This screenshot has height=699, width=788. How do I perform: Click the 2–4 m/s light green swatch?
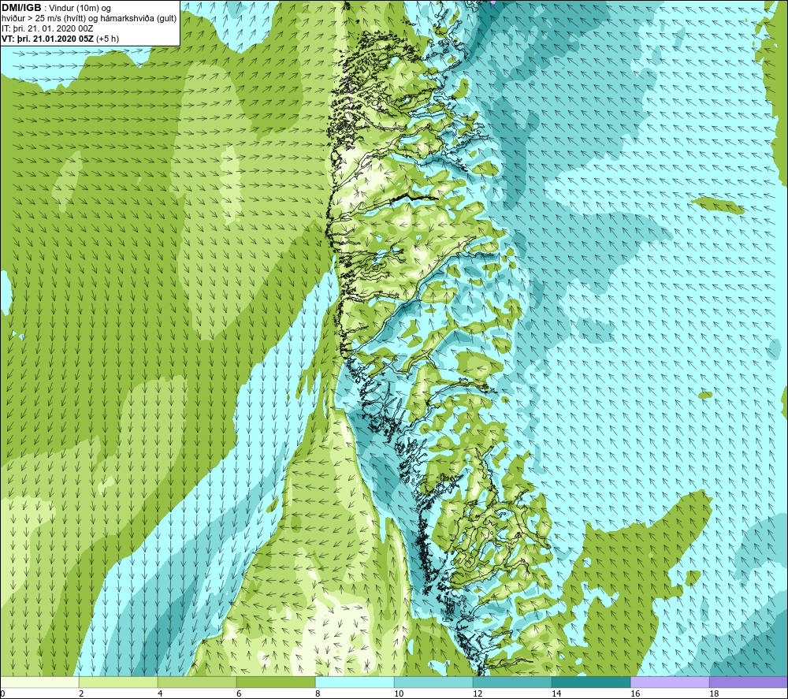coord(118,682)
